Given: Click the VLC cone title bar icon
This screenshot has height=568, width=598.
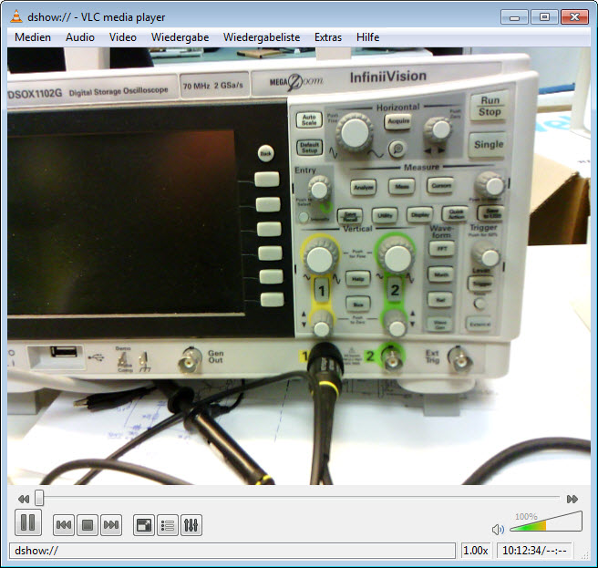Looking at the screenshot, I should tap(16, 16).
